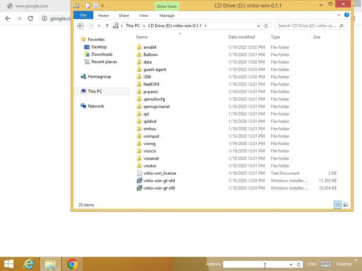Click File Explorer taskbar icon
The height and width of the screenshot is (271, 362).
pyautogui.click(x=51, y=264)
